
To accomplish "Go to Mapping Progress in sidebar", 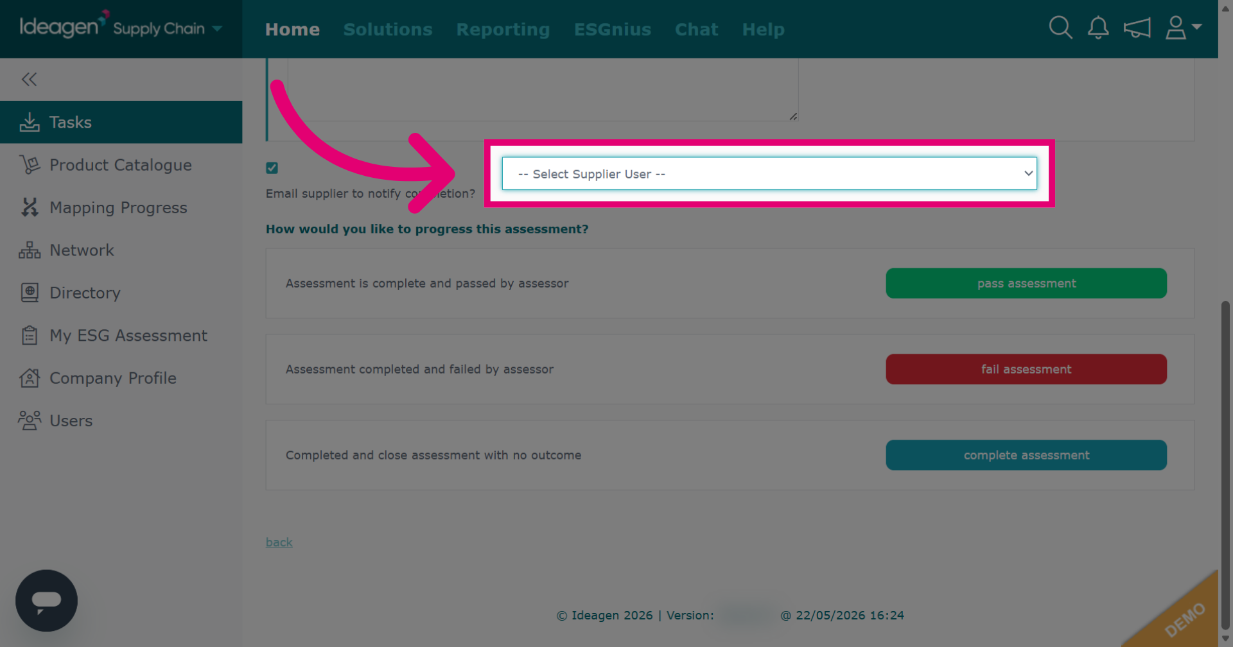I will (x=121, y=207).
